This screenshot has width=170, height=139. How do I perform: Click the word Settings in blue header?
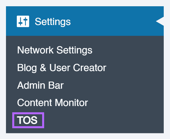tap(53, 22)
